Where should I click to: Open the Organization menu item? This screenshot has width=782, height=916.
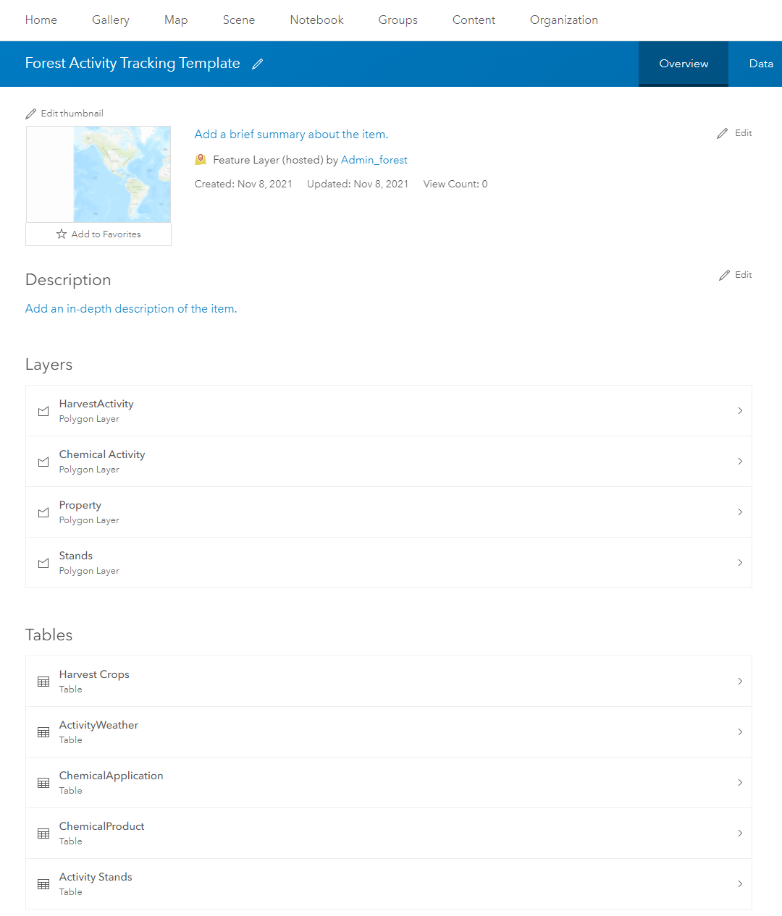click(x=564, y=20)
